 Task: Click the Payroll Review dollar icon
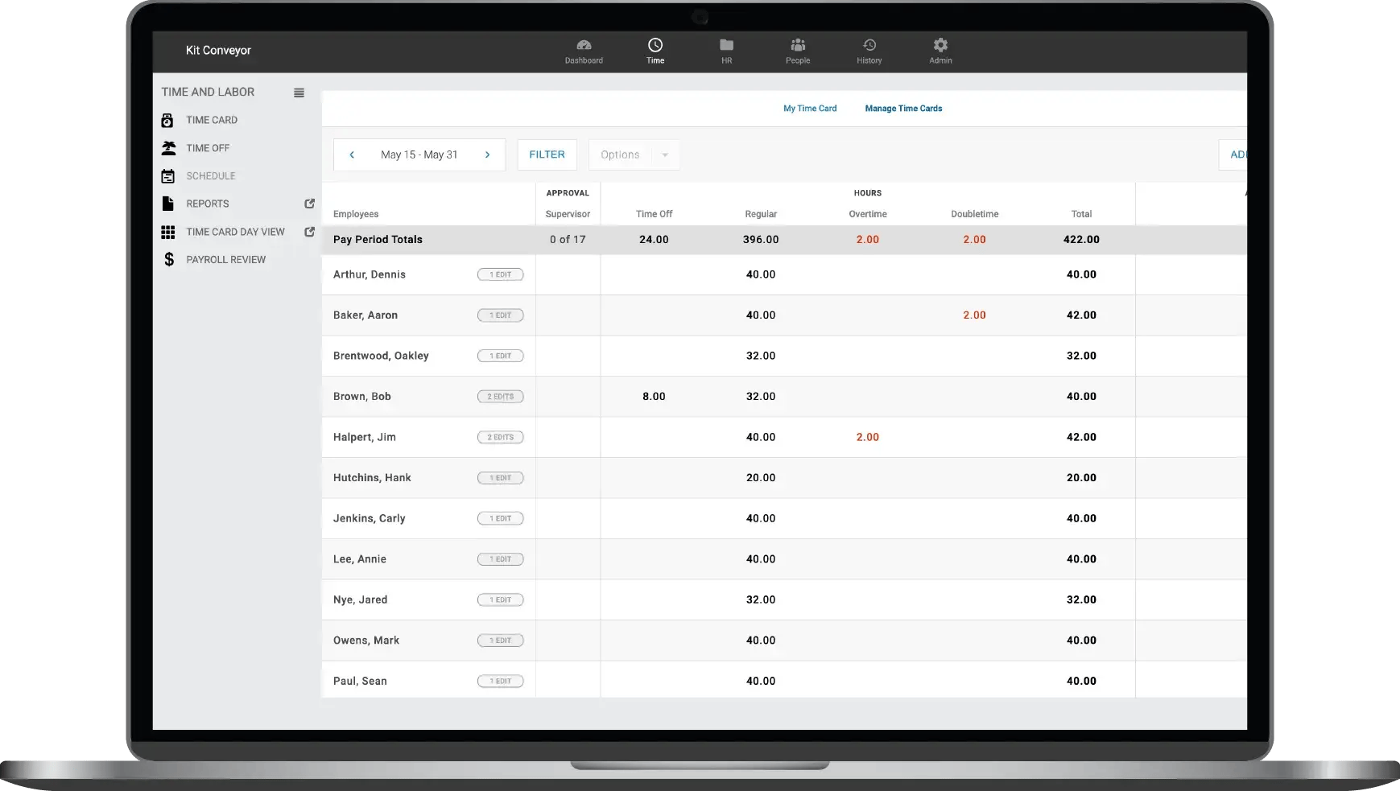[168, 259]
